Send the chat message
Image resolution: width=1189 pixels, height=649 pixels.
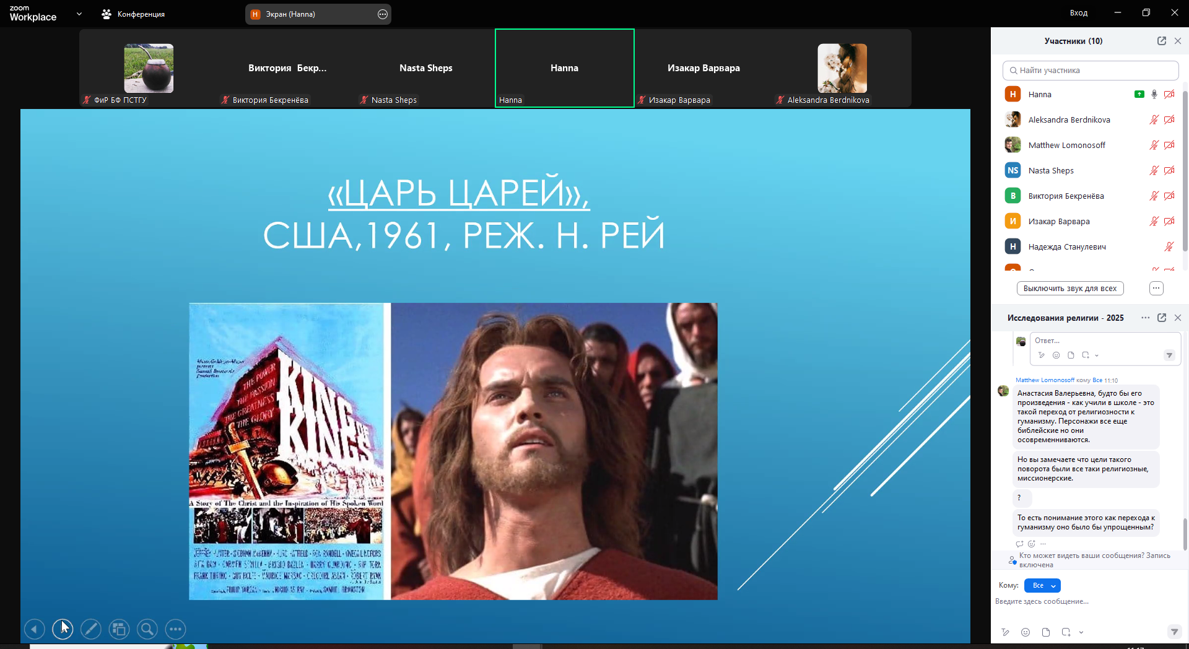pyautogui.click(x=1174, y=632)
